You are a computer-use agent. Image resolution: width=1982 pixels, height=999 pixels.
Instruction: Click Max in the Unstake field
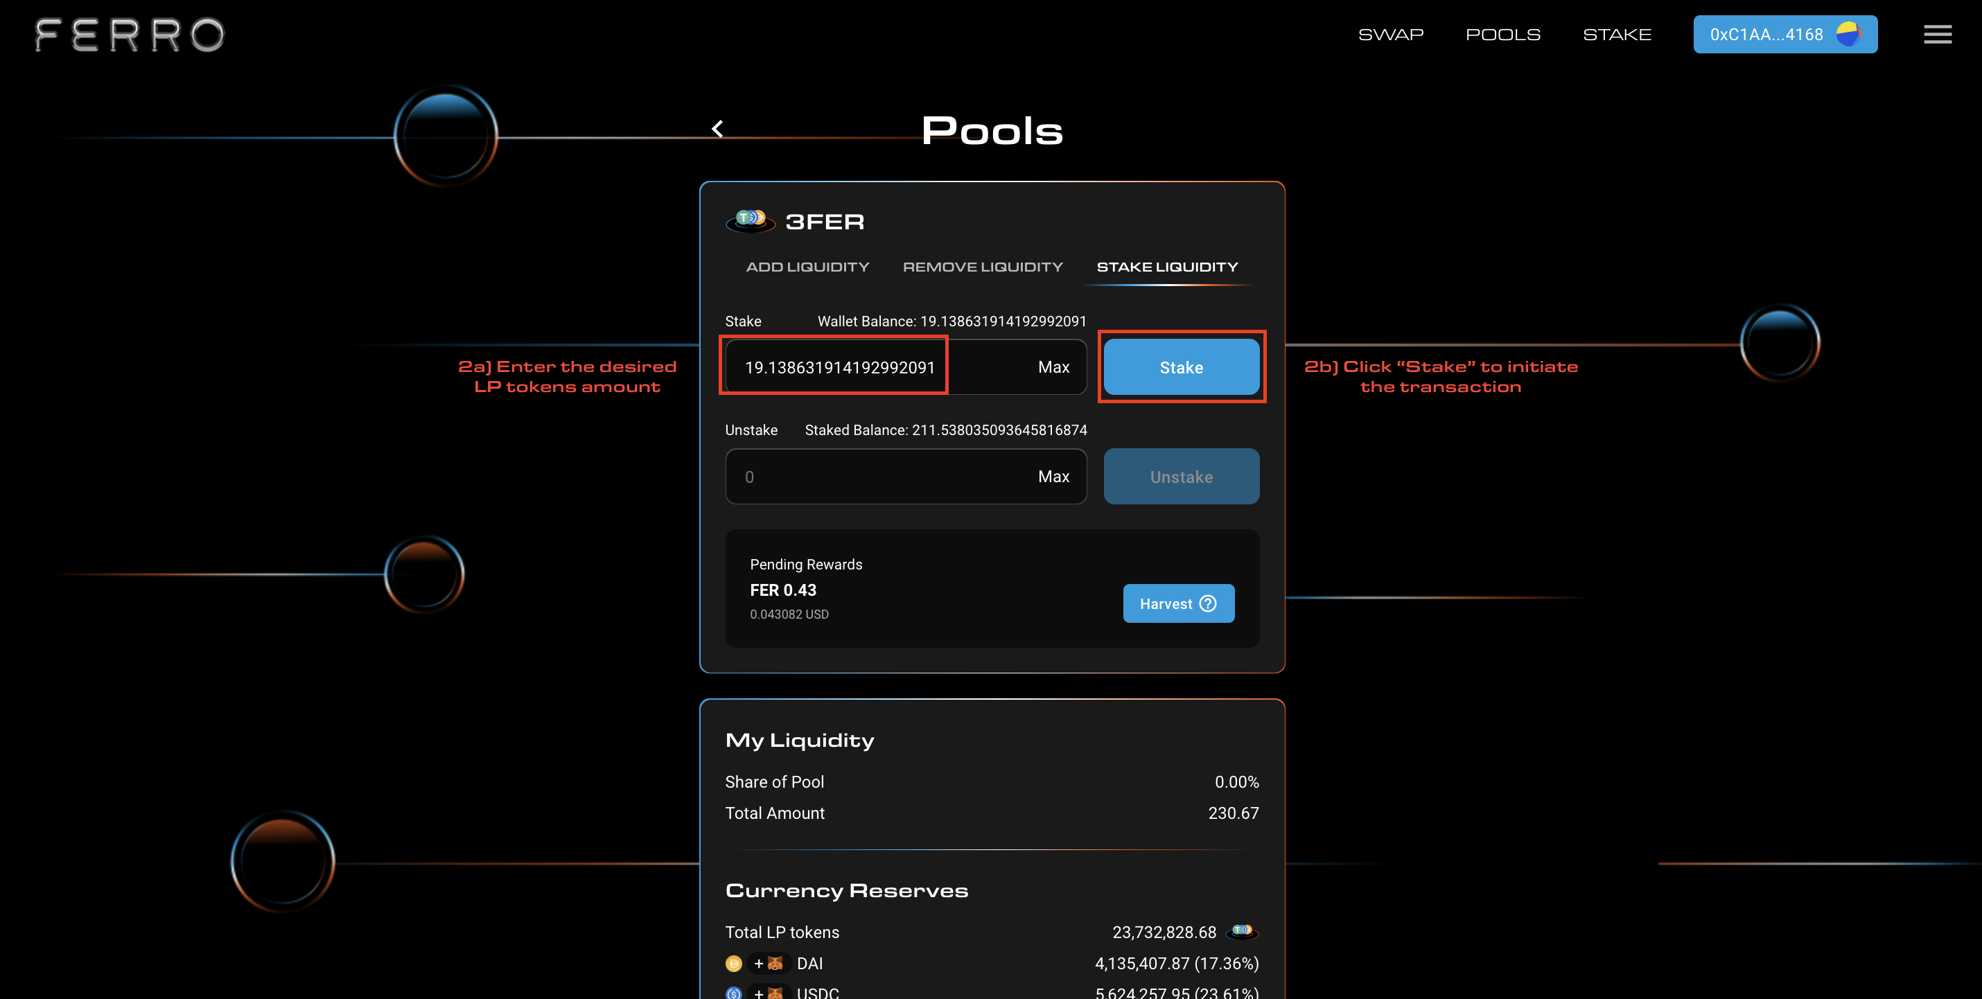pyautogui.click(x=1053, y=476)
